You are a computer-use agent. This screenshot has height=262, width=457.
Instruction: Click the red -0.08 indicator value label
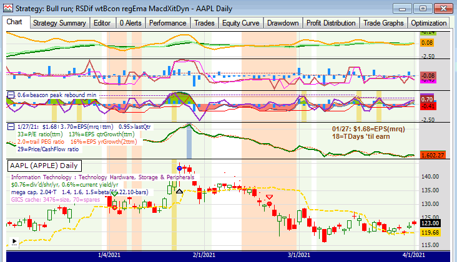pyautogui.click(x=428, y=75)
